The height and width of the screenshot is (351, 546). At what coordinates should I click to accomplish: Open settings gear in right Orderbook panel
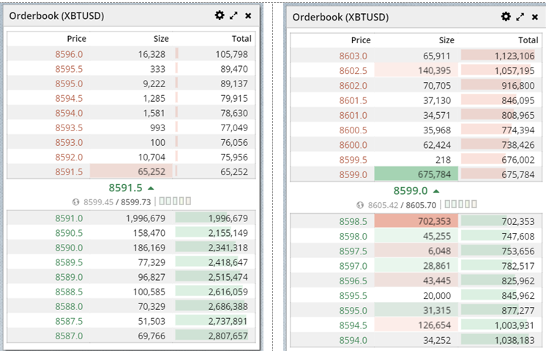click(x=506, y=16)
